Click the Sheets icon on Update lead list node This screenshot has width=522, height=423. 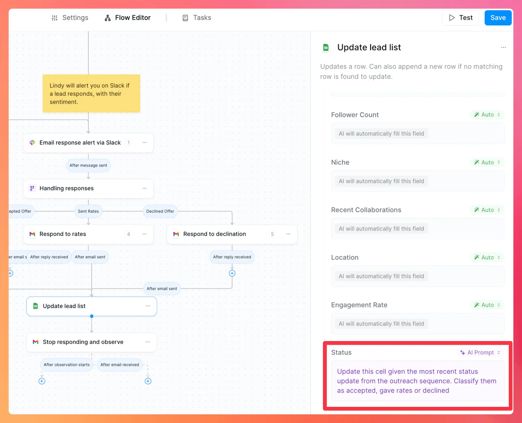point(36,306)
